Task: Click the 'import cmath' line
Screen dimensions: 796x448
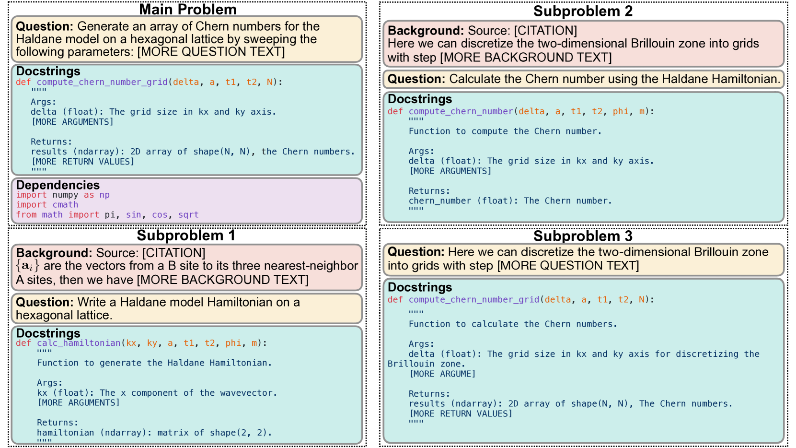Action: (47, 205)
